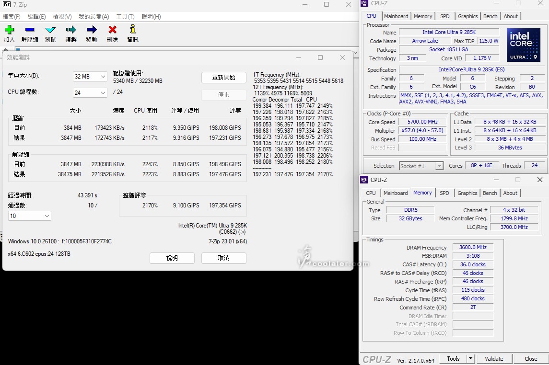
Task: Open the Tools dropdown arrow in CPU-Z
Action: pyautogui.click(x=470, y=358)
